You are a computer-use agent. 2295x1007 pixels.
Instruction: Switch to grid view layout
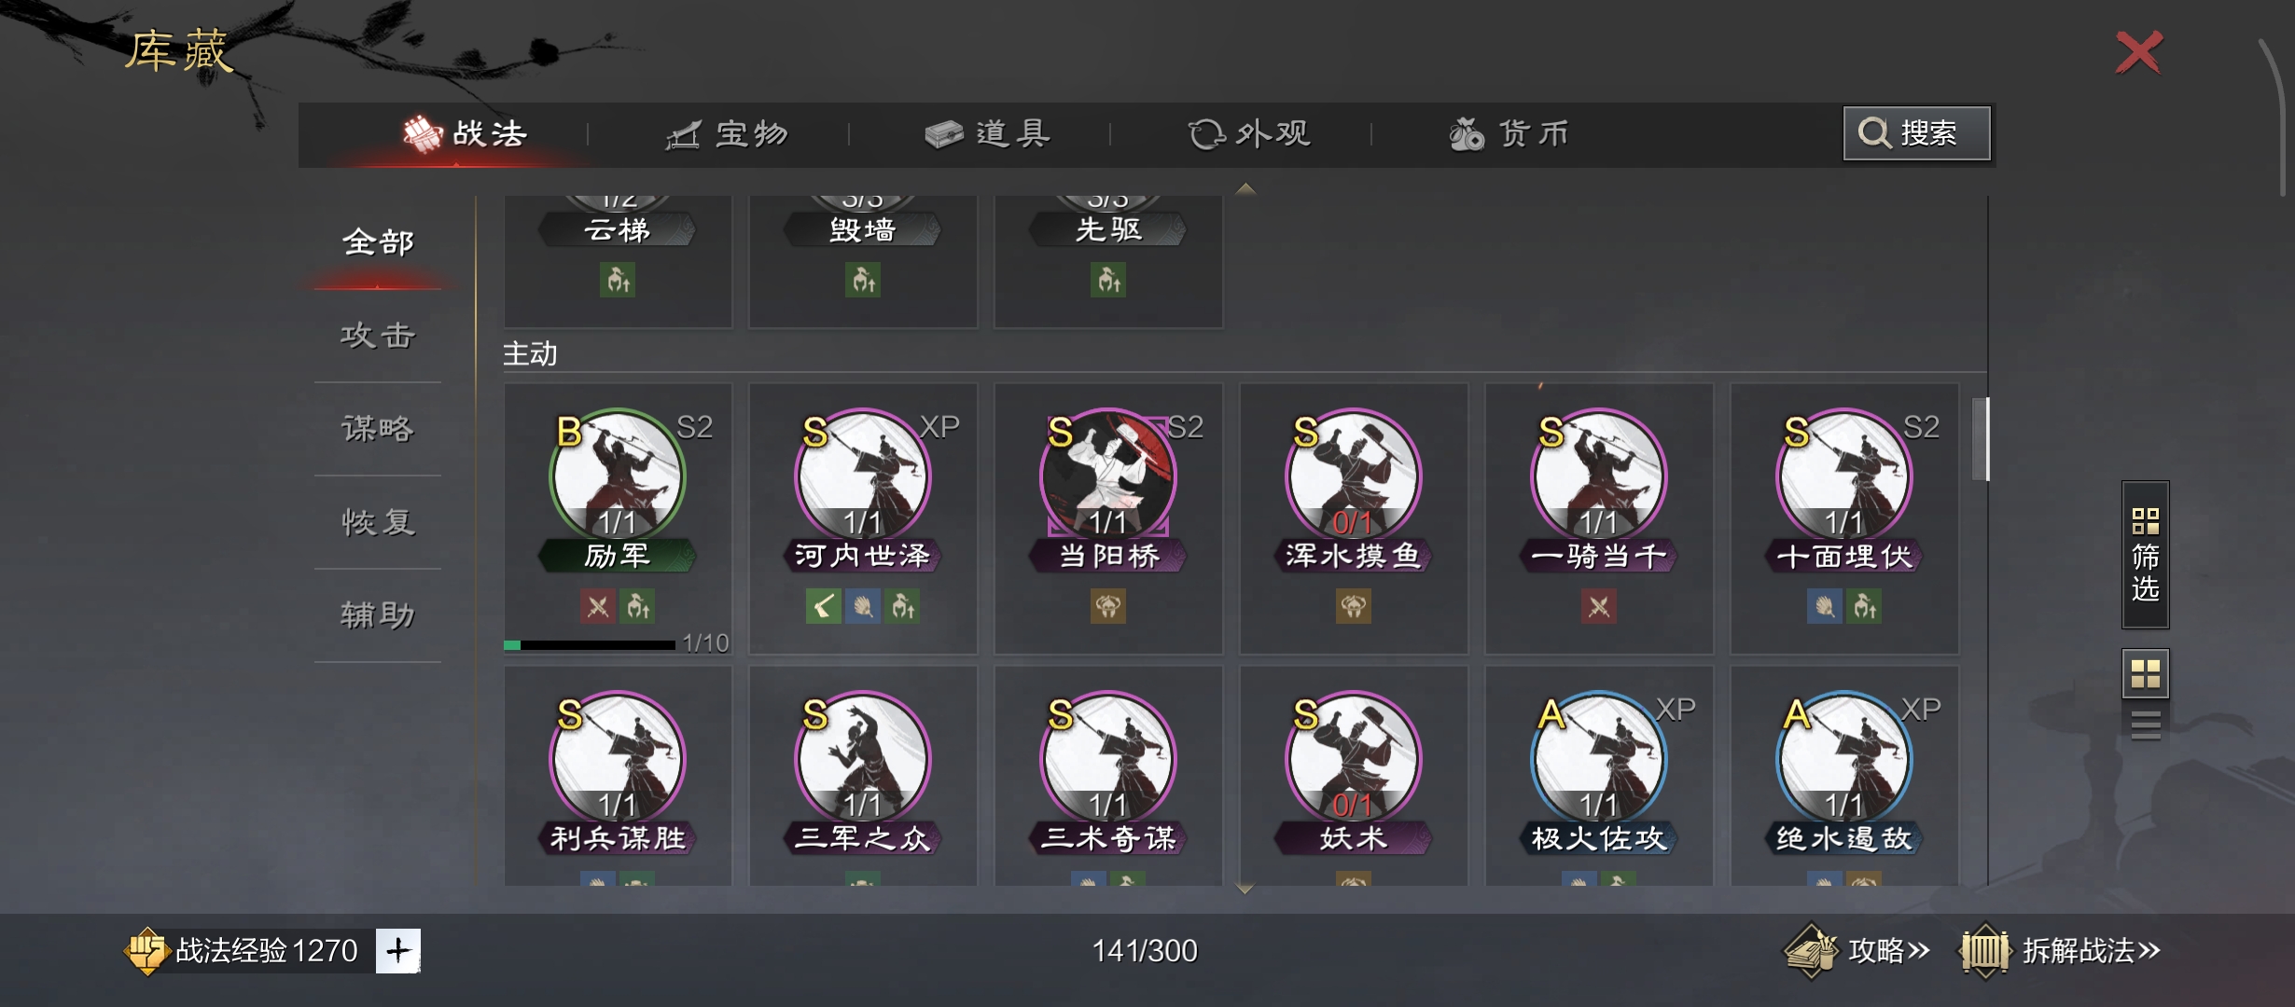[x=2145, y=673]
